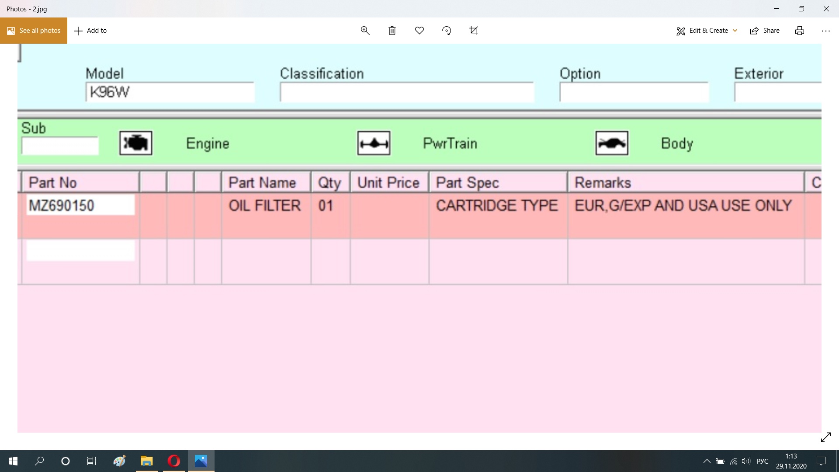
Task: Open Opera browser from taskbar
Action: point(174,461)
